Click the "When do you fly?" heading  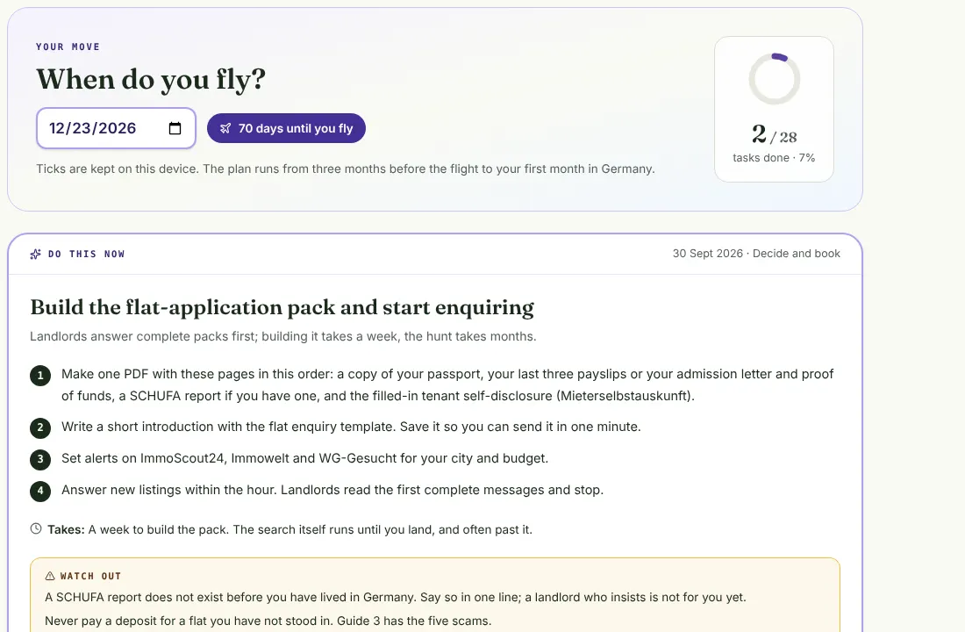click(151, 79)
